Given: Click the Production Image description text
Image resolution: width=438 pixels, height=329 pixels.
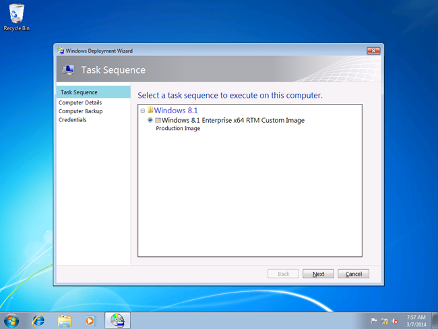Looking at the screenshot, I should (x=178, y=128).
